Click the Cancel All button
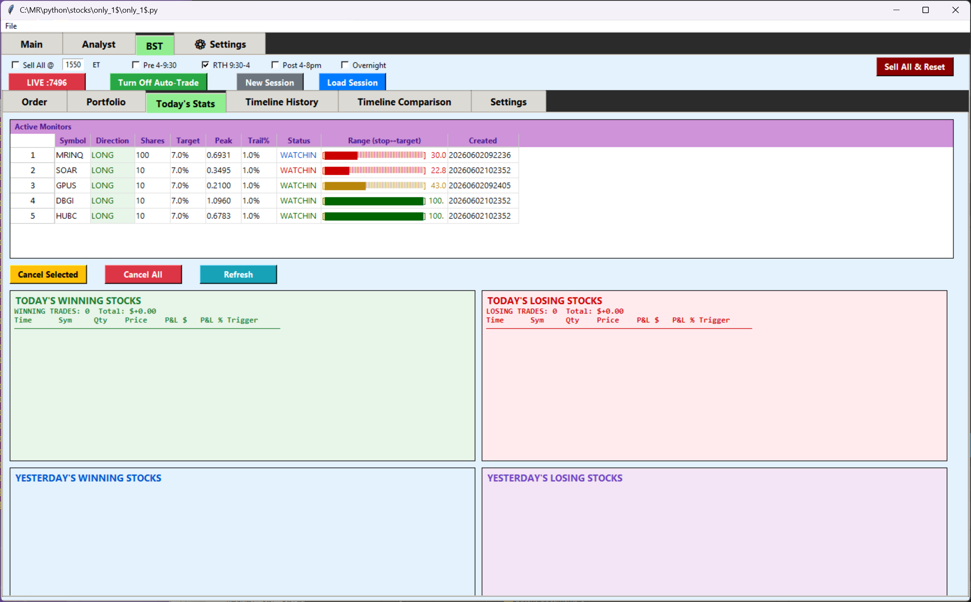 [143, 274]
